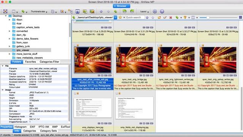Switch to the Categories Filter tab
The height and width of the screenshot is (137, 243).
pos(49,62)
